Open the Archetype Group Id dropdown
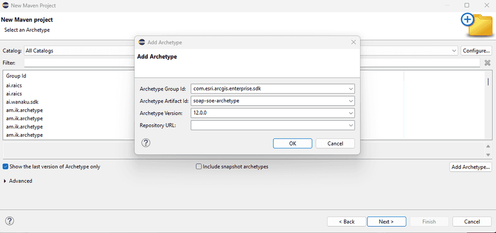The height and width of the screenshot is (233, 496). 351,89
